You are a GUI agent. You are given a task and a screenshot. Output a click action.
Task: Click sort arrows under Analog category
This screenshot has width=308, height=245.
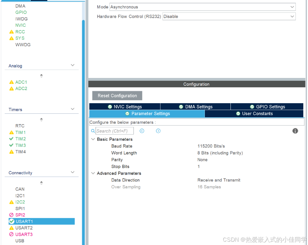tap(41, 76)
